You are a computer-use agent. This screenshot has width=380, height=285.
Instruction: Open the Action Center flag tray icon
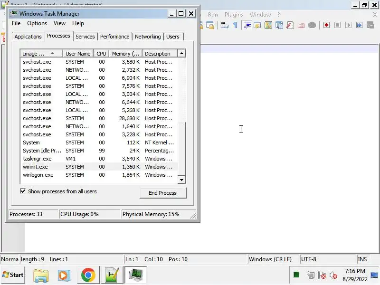(x=322, y=275)
